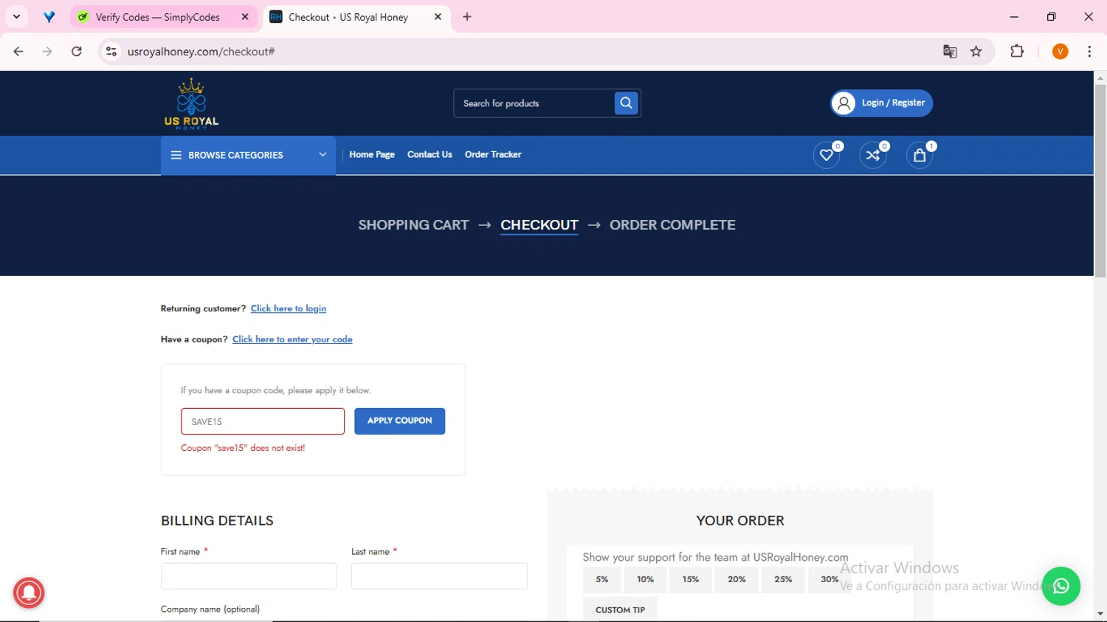Open the WhatsApp chat bubble
The width and height of the screenshot is (1107, 622).
point(1061,586)
